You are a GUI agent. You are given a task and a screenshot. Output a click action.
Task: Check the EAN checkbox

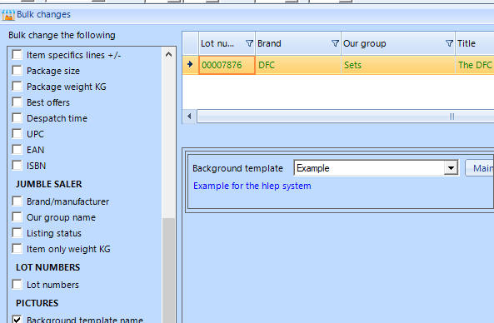pyautogui.click(x=17, y=149)
